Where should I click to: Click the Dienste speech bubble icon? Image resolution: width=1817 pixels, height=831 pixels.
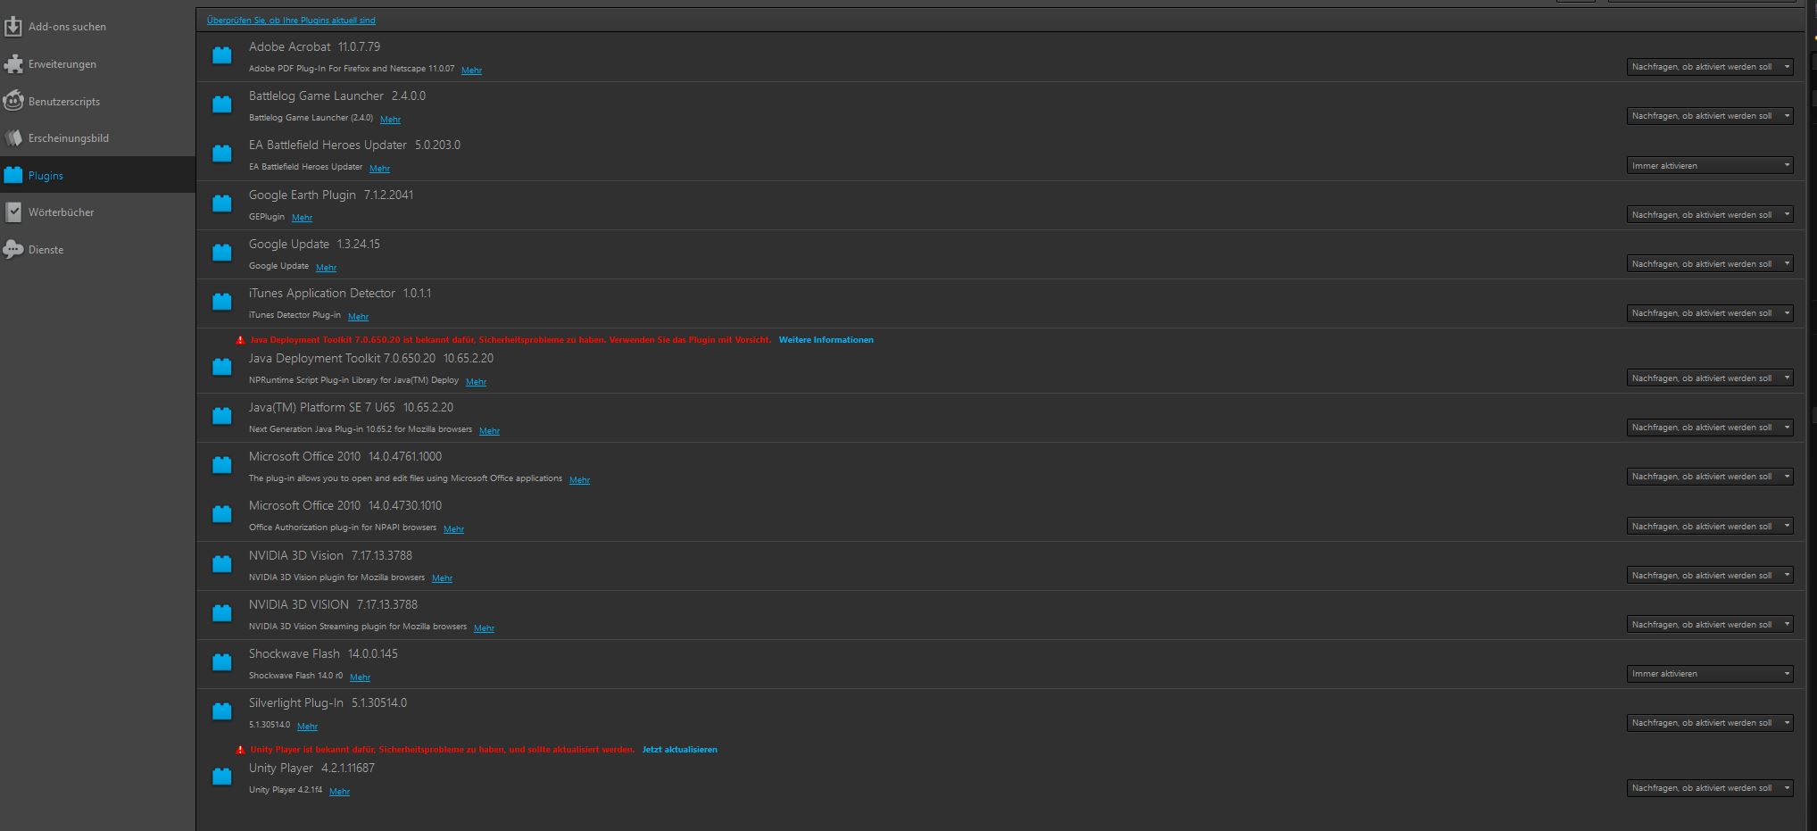pyautogui.click(x=12, y=250)
